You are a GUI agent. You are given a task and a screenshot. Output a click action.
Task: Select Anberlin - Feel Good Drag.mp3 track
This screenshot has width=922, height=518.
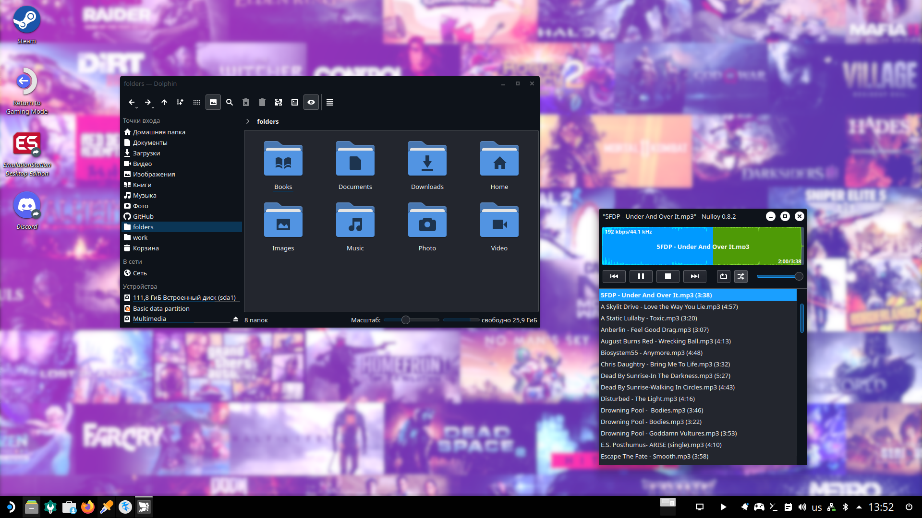(698, 330)
